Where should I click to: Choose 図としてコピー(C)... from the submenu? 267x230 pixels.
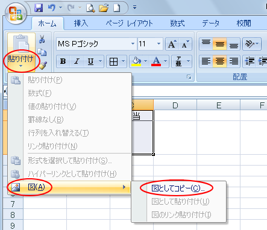178,188
